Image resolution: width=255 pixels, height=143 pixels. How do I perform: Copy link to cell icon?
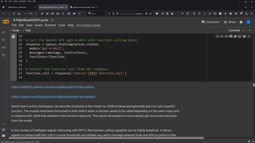click(x=226, y=37)
